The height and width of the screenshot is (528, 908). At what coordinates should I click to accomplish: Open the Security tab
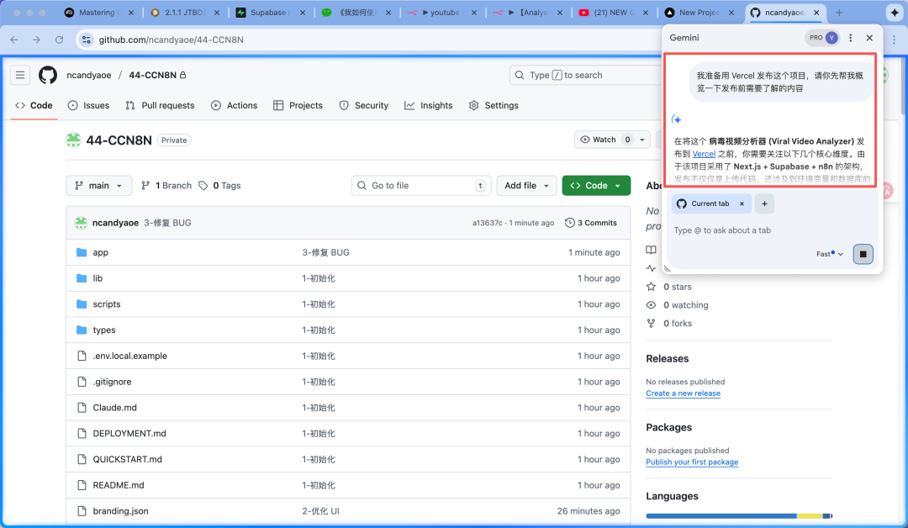[364, 105]
